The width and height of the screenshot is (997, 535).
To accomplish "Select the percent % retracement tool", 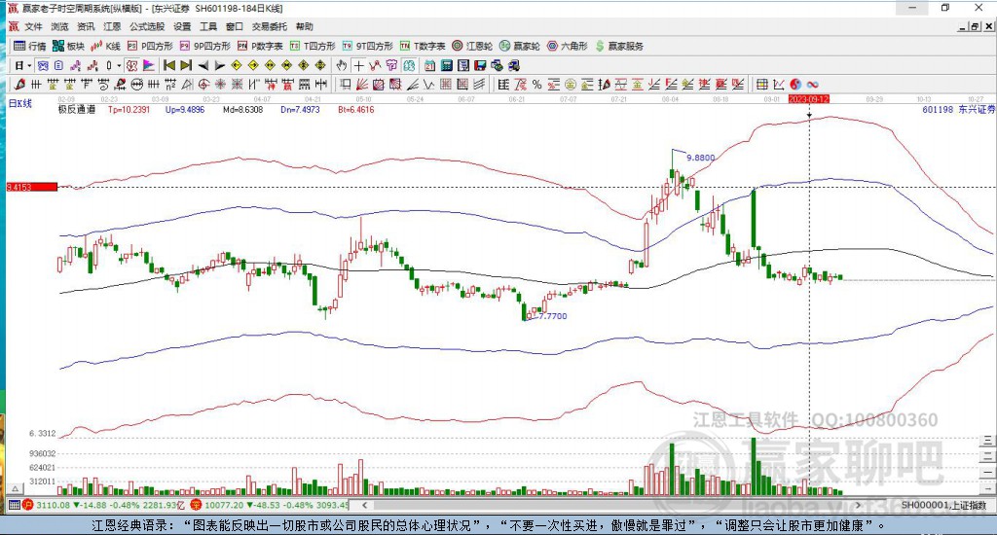I will [537, 84].
